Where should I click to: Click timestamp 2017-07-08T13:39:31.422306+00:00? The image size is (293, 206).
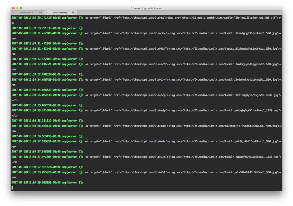(x=36, y=33)
